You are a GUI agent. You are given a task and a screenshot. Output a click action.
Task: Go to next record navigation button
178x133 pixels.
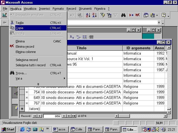(64, 116)
